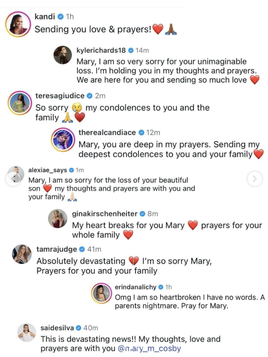Click ginakirschenheiter's profile photo
Screen dimensions: 268x357
click(x=58, y=218)
